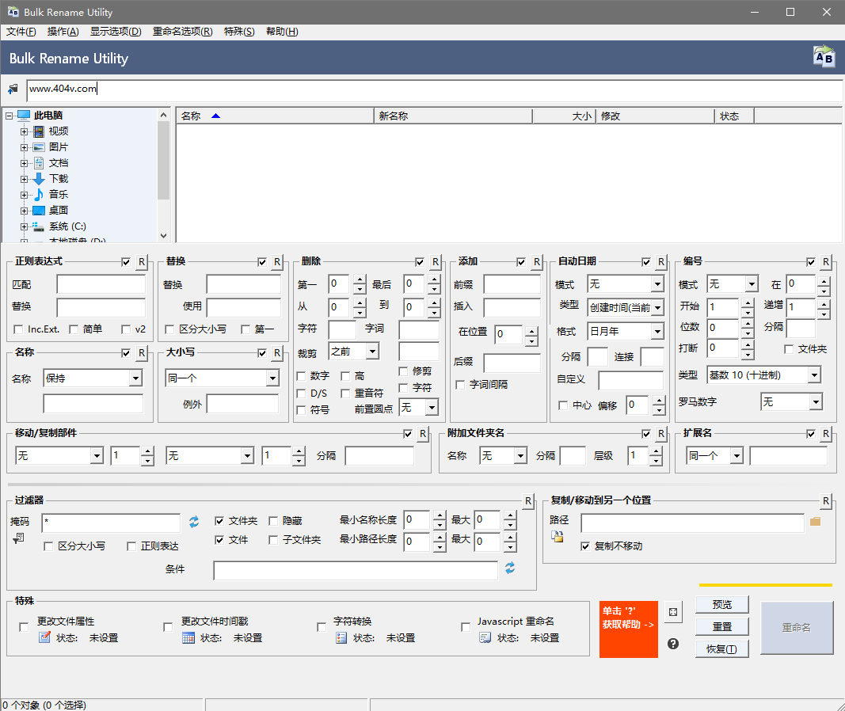The width and height of the screenshot is (845, 711).
Task: Click the expand window icon beside orange help box
Action: point(673,612)
